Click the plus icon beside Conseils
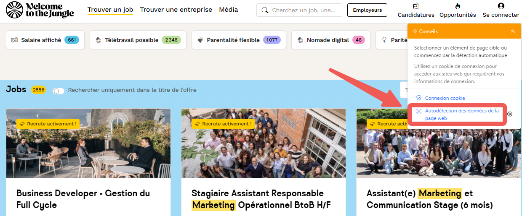522x216 pixels. 415,31
